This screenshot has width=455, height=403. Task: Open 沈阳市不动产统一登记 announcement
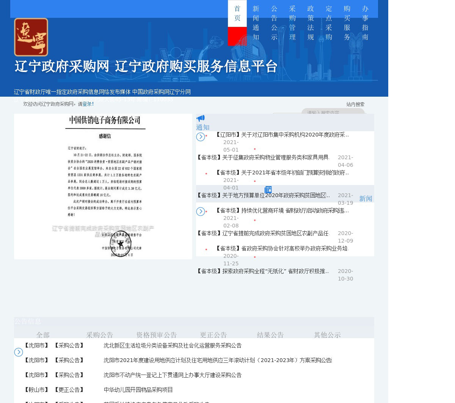(173, 375)
